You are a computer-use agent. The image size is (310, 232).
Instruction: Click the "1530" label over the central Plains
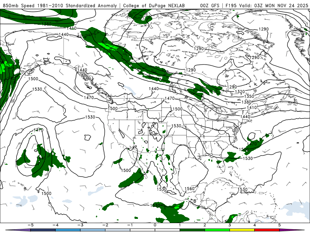(x=176, y=126)
